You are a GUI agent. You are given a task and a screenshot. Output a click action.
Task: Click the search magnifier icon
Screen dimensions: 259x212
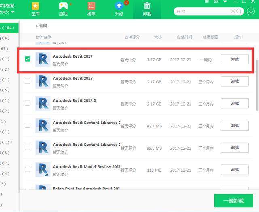[x=239, y=11]
